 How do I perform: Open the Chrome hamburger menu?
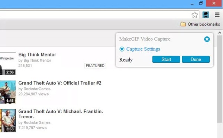217,14
